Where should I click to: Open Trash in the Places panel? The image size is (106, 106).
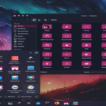click(25, 44)
